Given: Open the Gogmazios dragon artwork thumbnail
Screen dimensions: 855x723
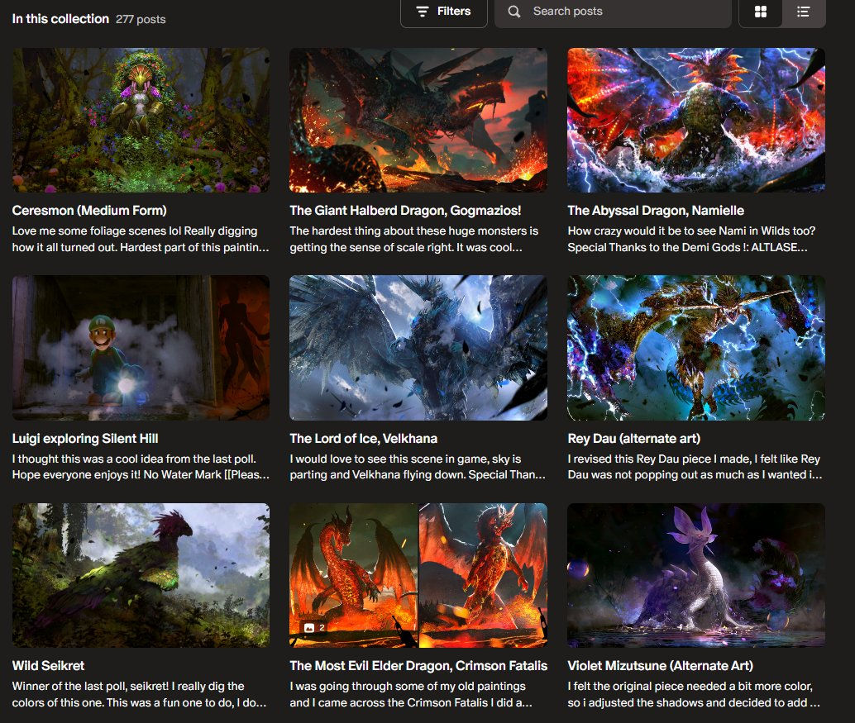Looking at the screenshot, I should [418, 120].
